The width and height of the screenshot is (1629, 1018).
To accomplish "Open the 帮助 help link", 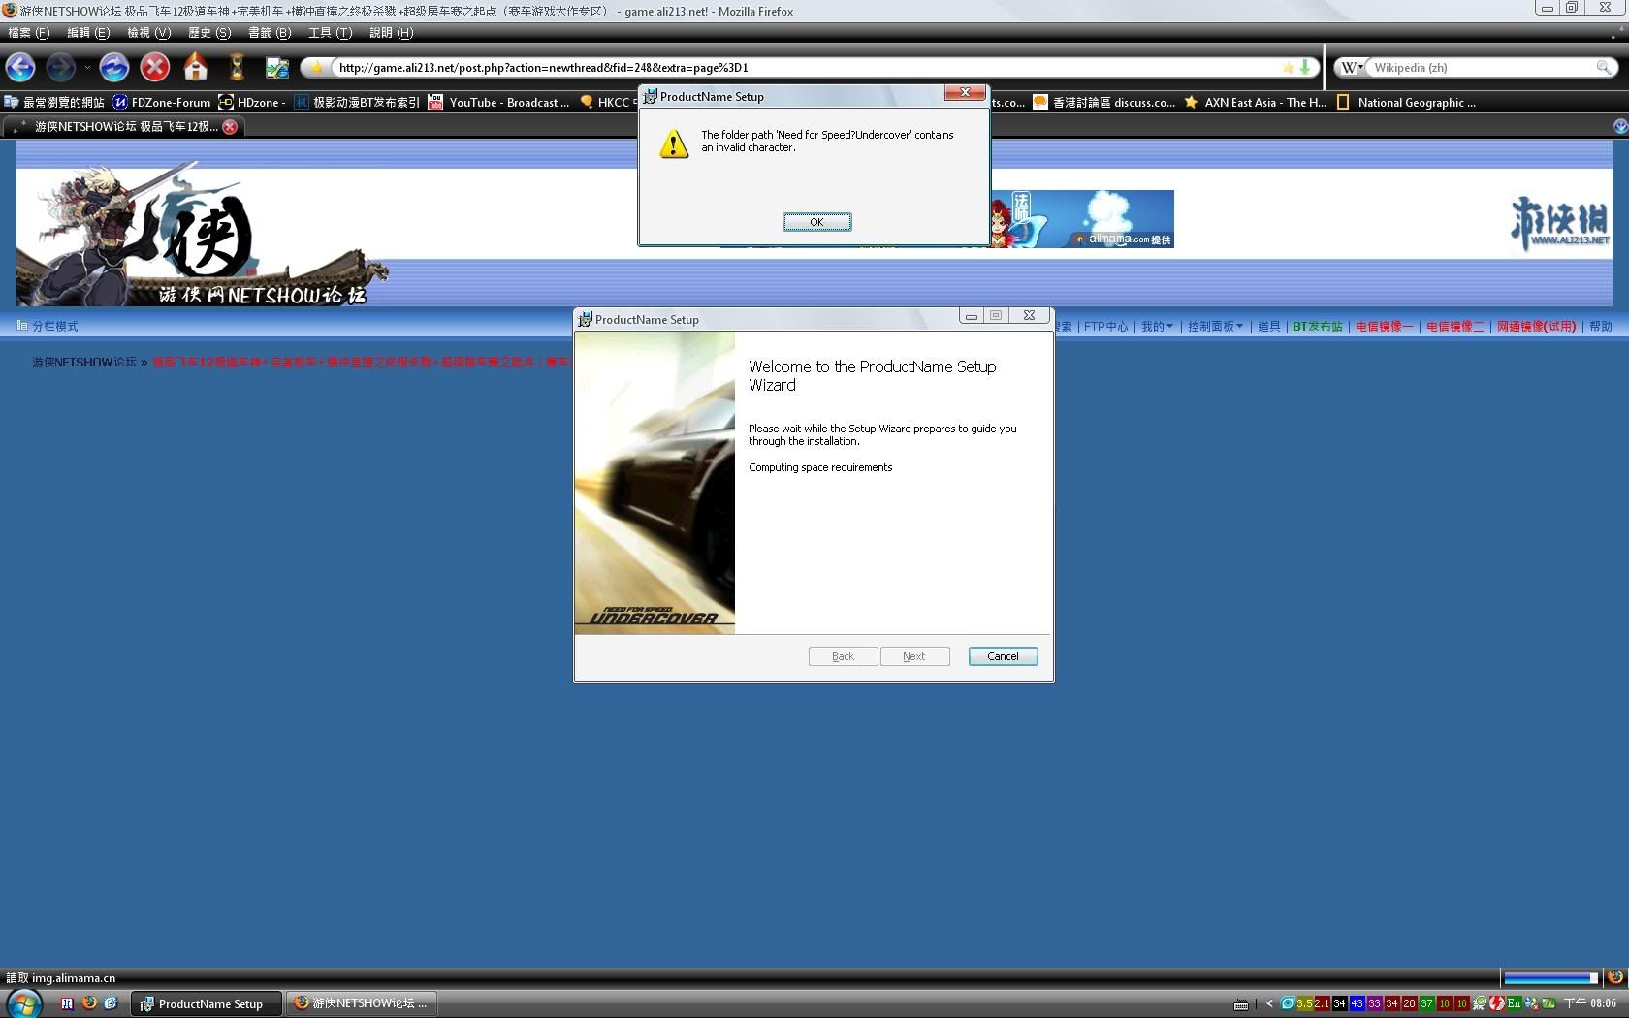I will (x=1601, y=327).
